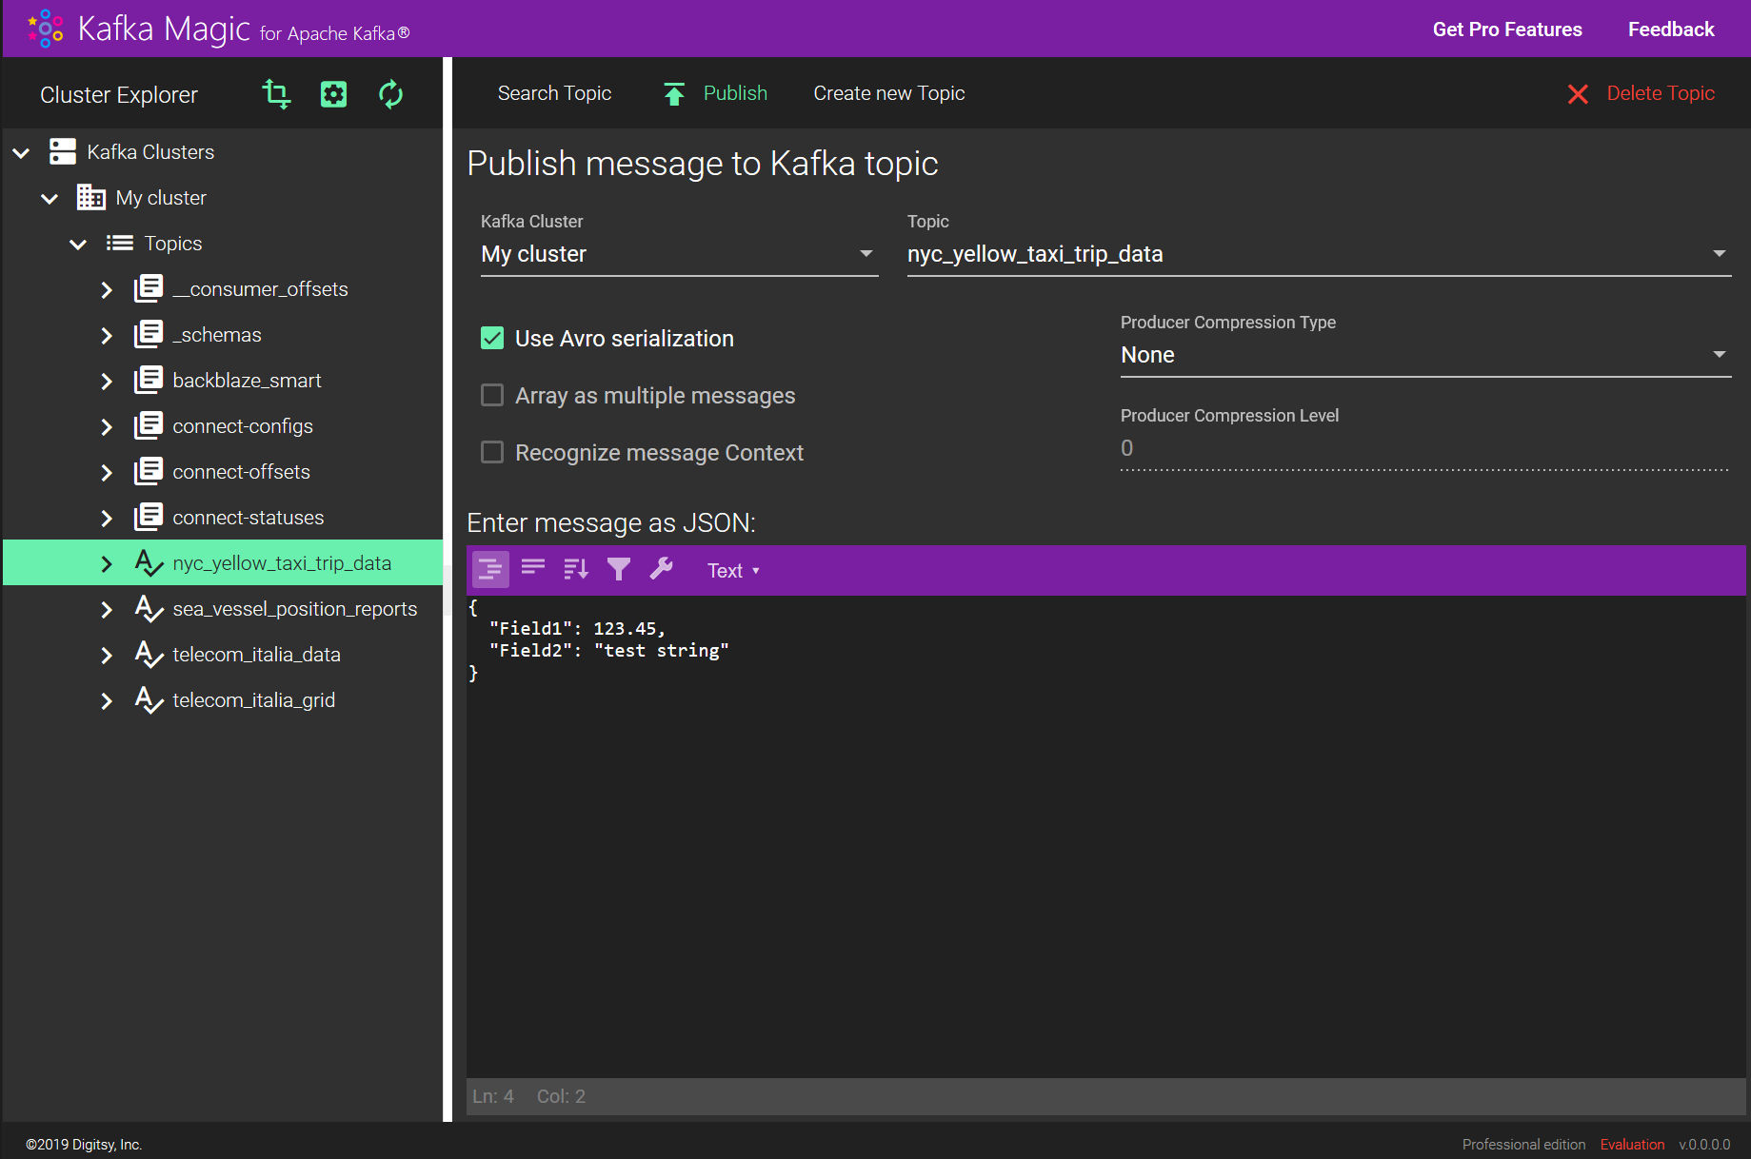The width and height of the screenshot is (1751, 1159).
Task: Expand the telecom_italia_grid topic
Action: pos(107,700)
